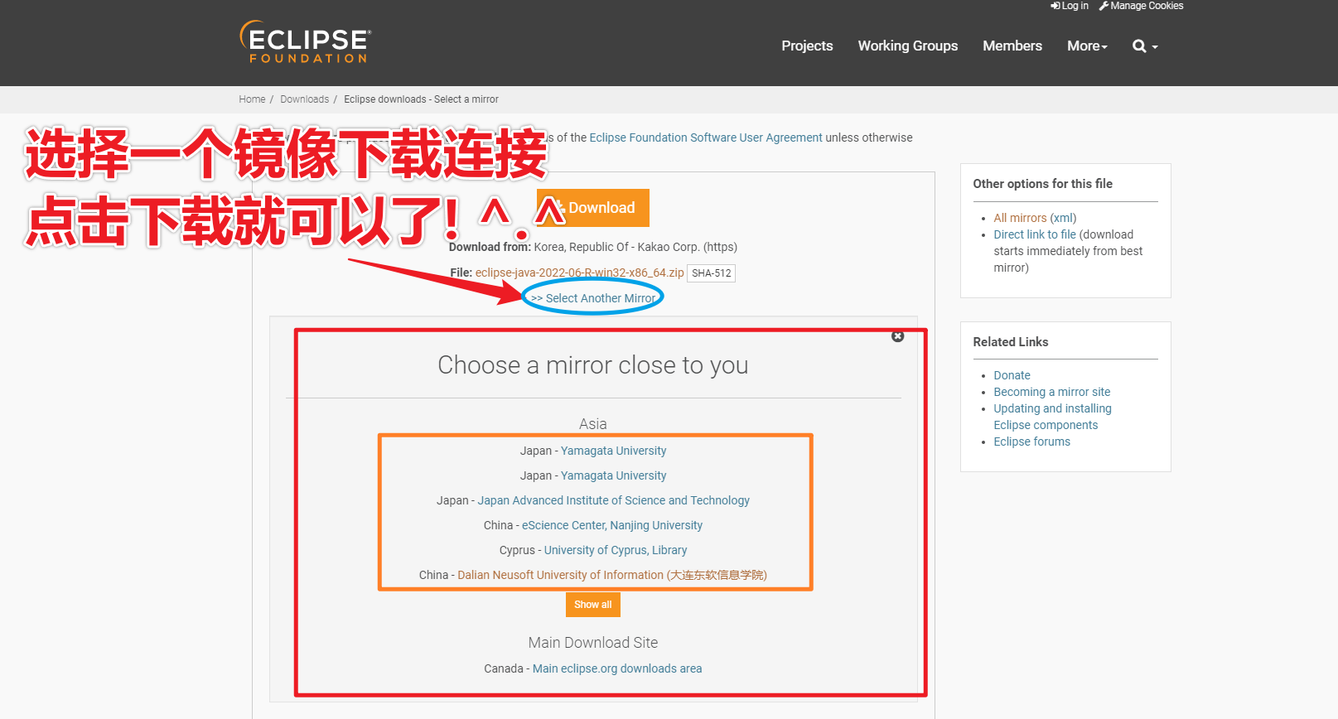Select eScience Center, Nanjing University mirror
The image size is (1338, 719).
(612, 525)
